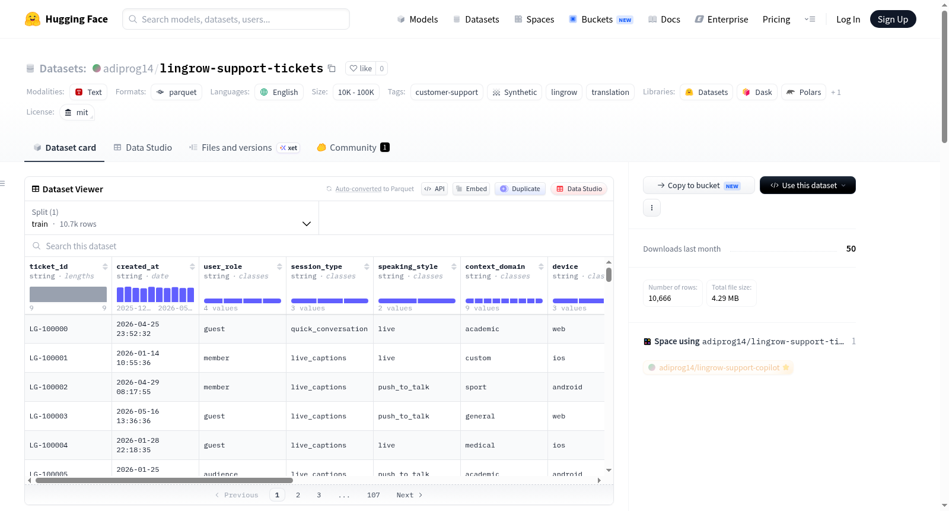The image size is (949, 511).
Task: Copy dataset name with the copy icon
Action: click(x=332, y=68)
